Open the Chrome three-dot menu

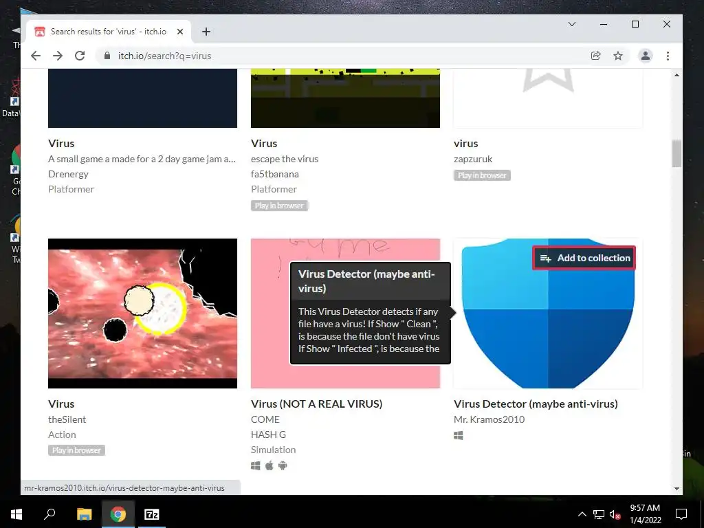click(668, 56)
